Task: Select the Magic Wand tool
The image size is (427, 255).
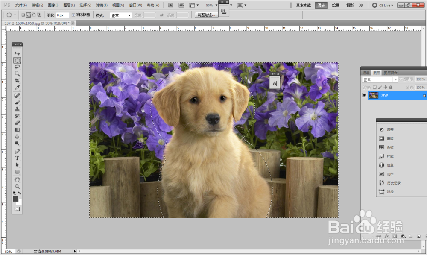Action: coord(17,74)
